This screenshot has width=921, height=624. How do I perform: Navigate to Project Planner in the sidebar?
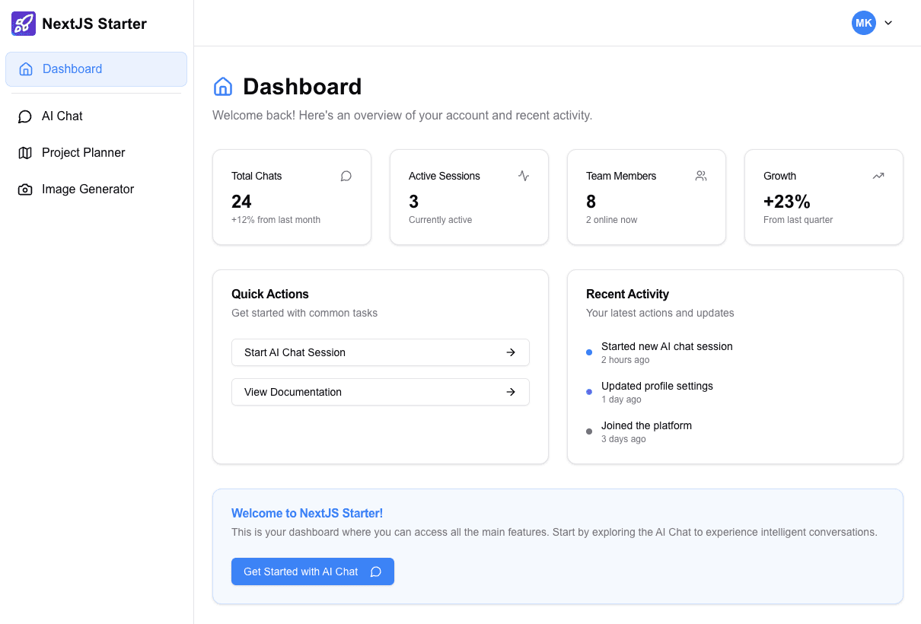coord(83,152)
